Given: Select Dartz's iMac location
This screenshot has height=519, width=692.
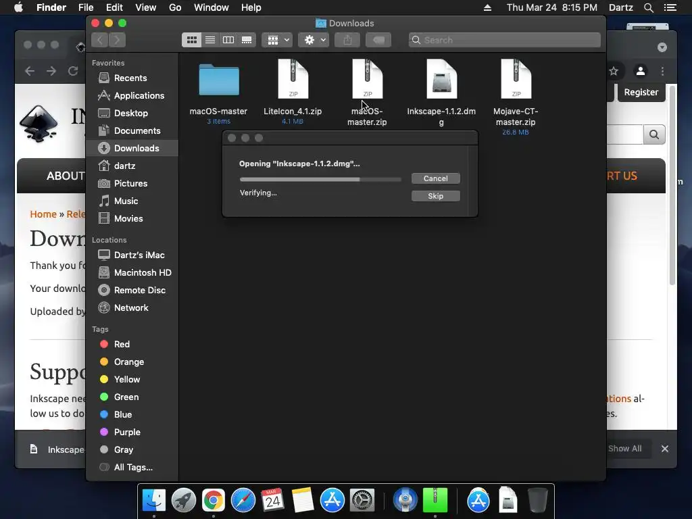Looking at the screenshot, I should point(132,255).
